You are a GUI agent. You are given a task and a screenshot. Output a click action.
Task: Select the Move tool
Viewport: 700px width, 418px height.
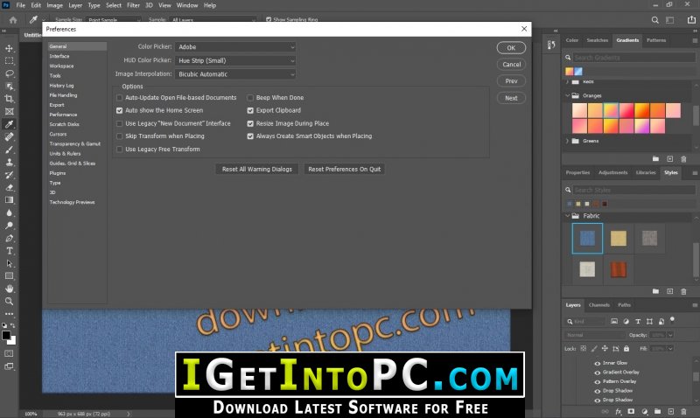point(9,48)
